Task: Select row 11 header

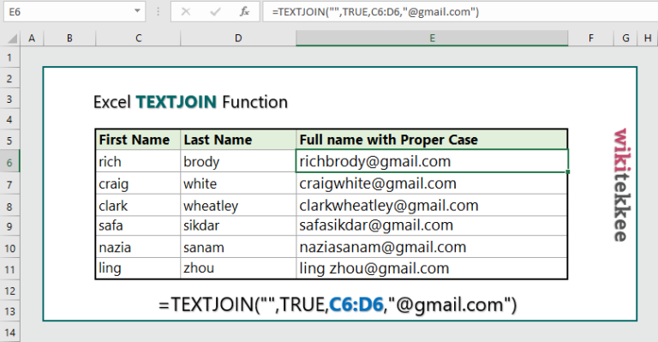Action: (9, 269)
